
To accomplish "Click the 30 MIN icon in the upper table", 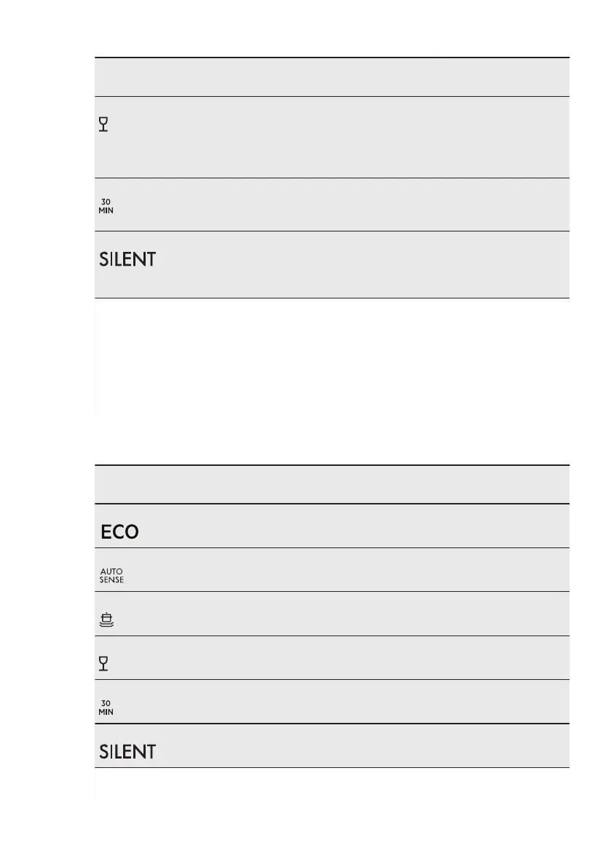I will [x=106, y=206].
